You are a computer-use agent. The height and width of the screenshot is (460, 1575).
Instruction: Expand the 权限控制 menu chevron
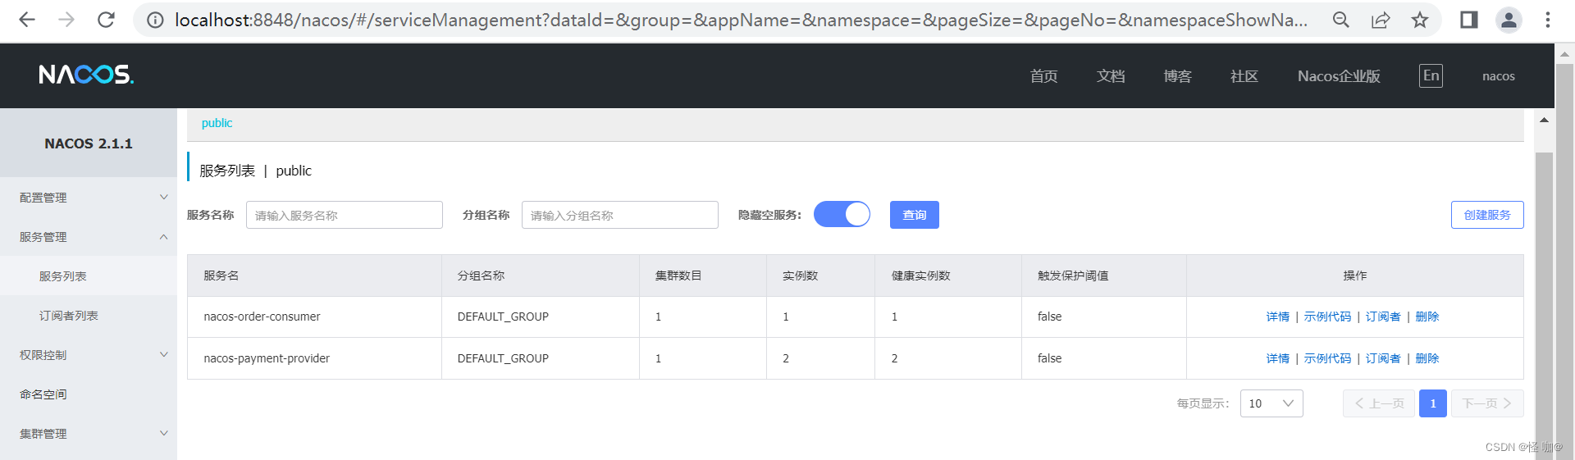pyautogui.click(x=164, y=354)
